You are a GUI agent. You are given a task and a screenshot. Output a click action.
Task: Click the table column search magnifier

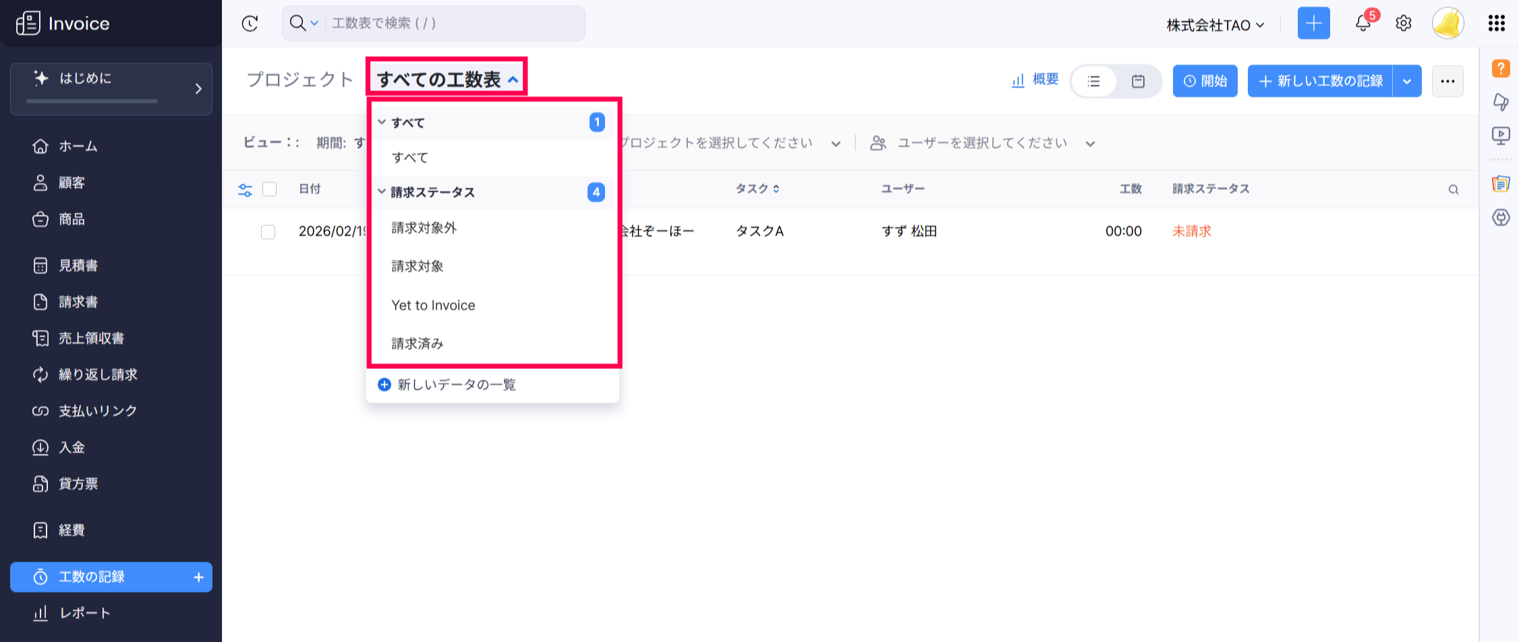[1453, 190]
